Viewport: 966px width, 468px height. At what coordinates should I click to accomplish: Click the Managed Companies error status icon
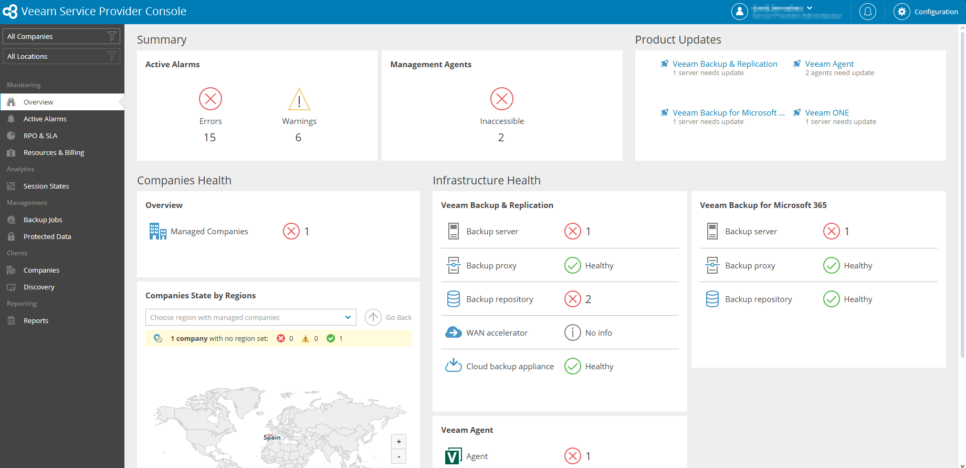(291, 231)
